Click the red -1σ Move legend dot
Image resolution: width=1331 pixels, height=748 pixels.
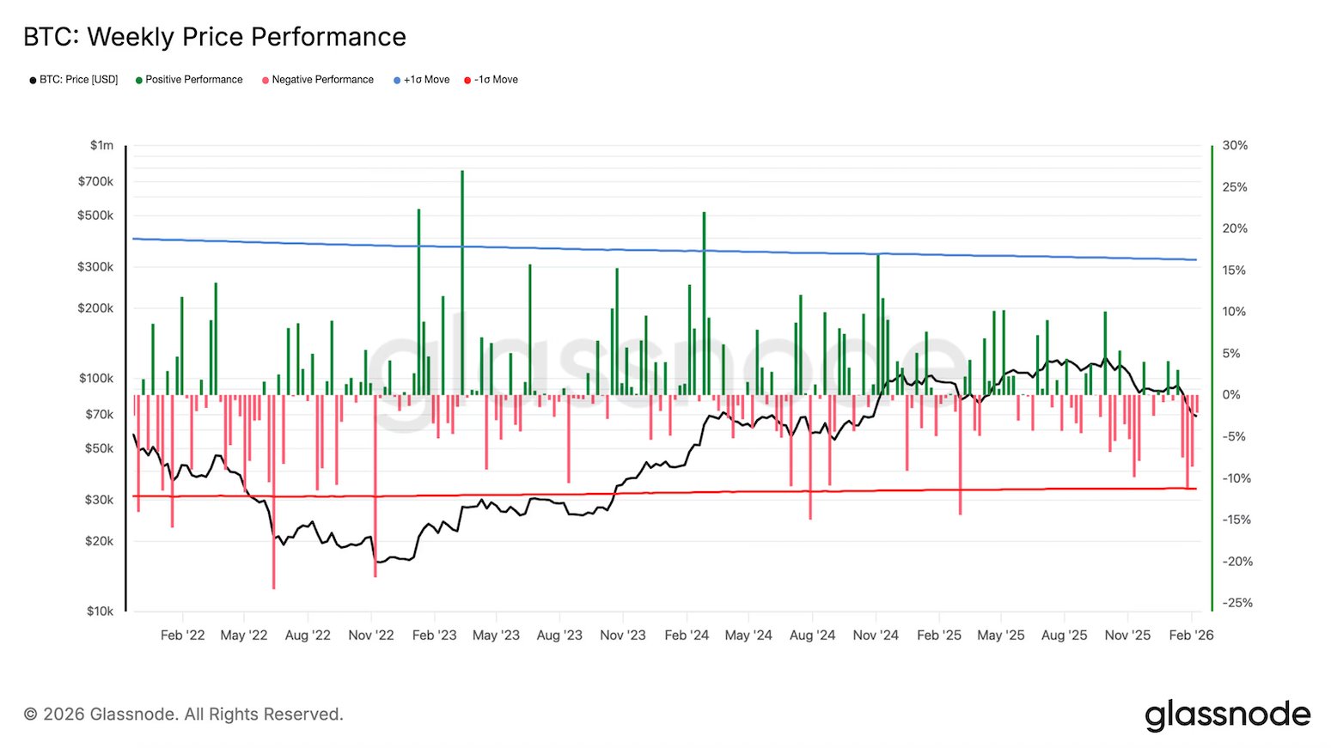pos(467,80)
